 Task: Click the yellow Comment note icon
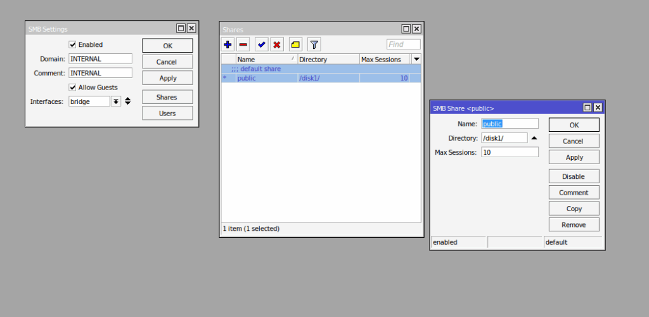[x=295, y=44]
